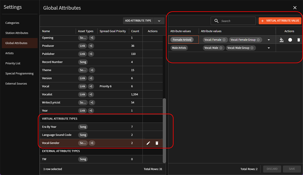
Task: Select the Record Number attribute row
Action: 101,62
